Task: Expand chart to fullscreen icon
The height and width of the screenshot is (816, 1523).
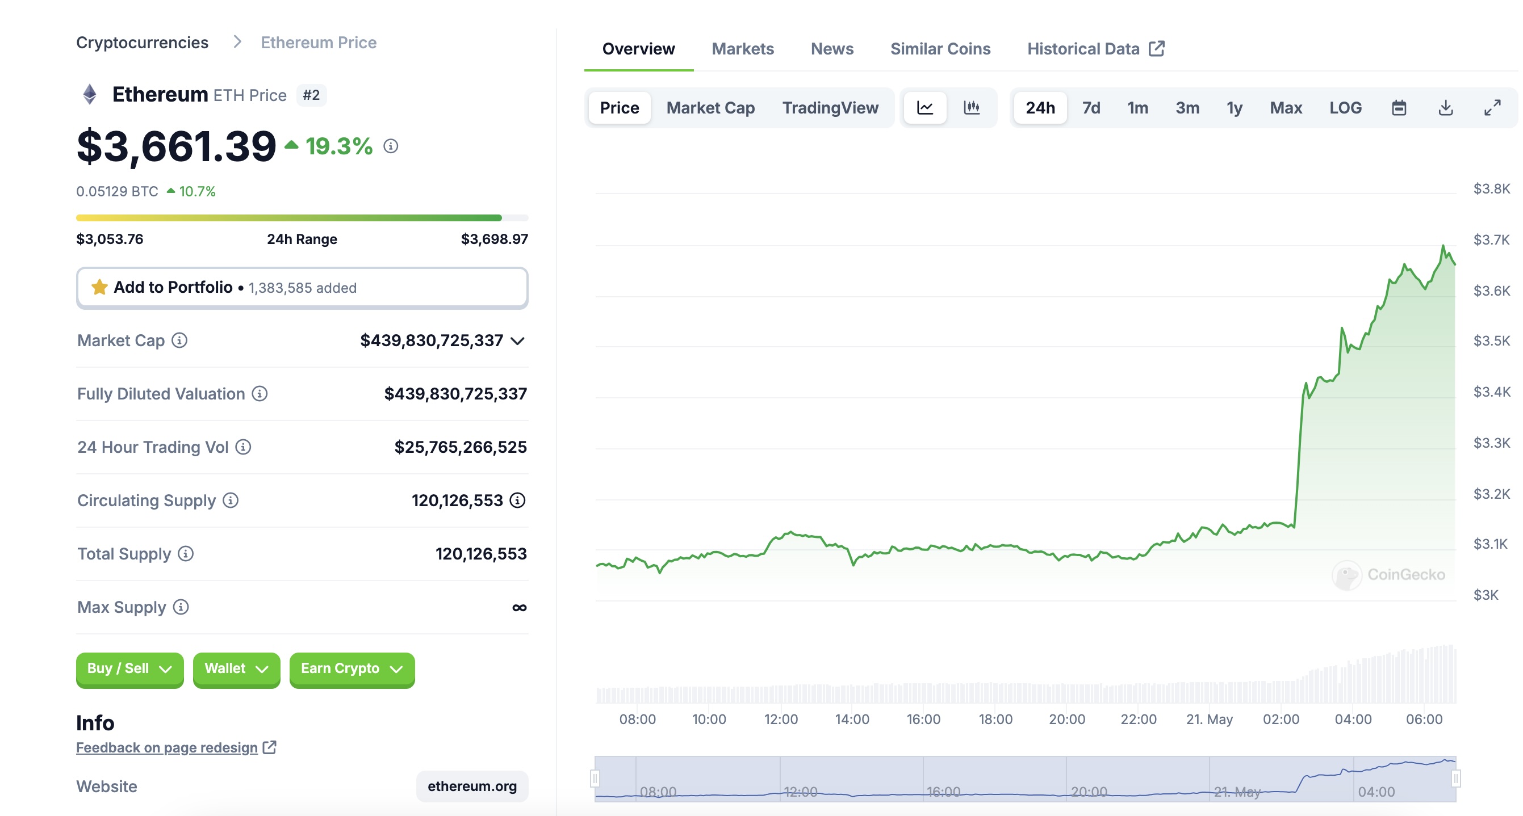Action: (x=1492, y=108)
